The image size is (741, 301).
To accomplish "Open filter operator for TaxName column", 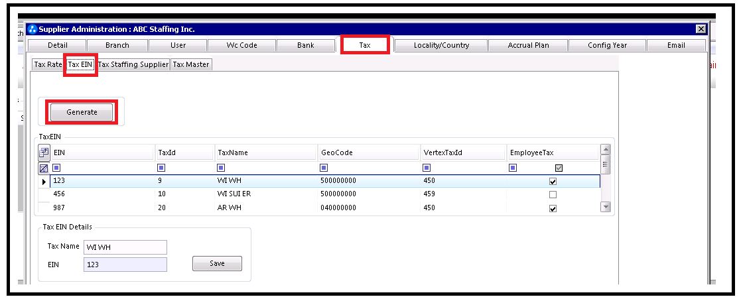I will (221, 168).
